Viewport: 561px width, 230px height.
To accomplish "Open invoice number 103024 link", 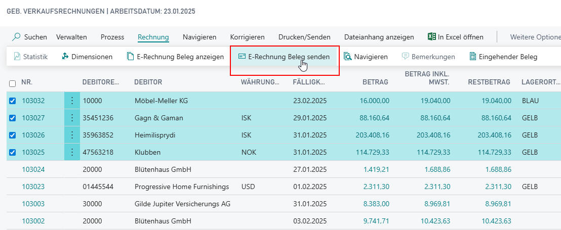I will pyautogui.click(x=33, y=169).
